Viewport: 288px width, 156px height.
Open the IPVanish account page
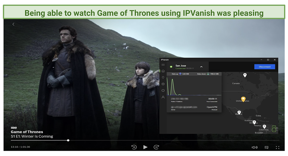[x=163, y=97]
